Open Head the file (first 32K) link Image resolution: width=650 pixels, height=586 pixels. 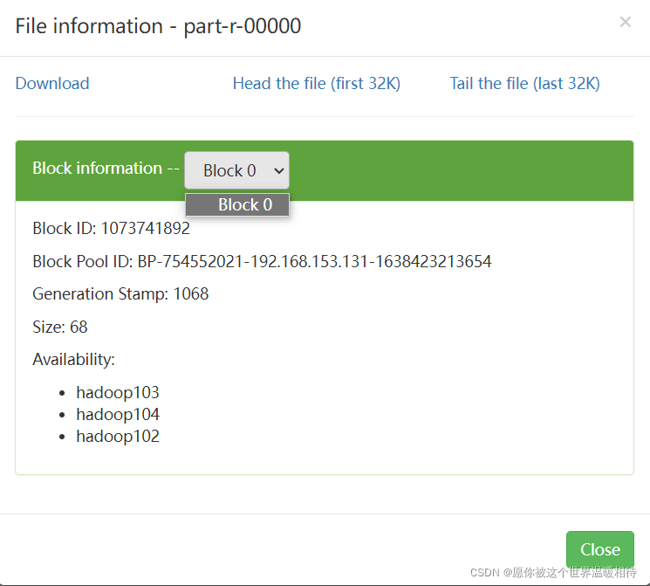click(317, 84)
